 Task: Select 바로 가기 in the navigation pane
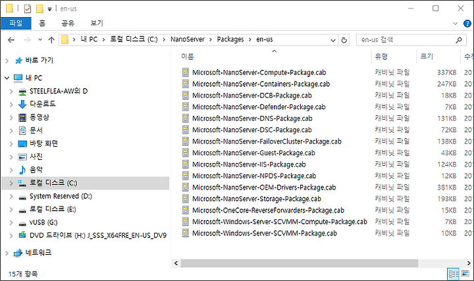[39, 61]
